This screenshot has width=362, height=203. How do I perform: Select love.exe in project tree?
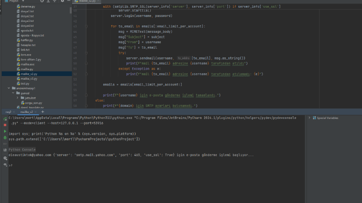[x=26, y=55]
